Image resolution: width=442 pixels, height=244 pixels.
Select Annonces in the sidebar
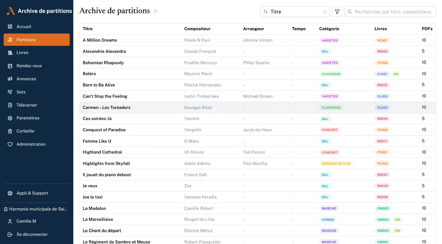(37, 79)
